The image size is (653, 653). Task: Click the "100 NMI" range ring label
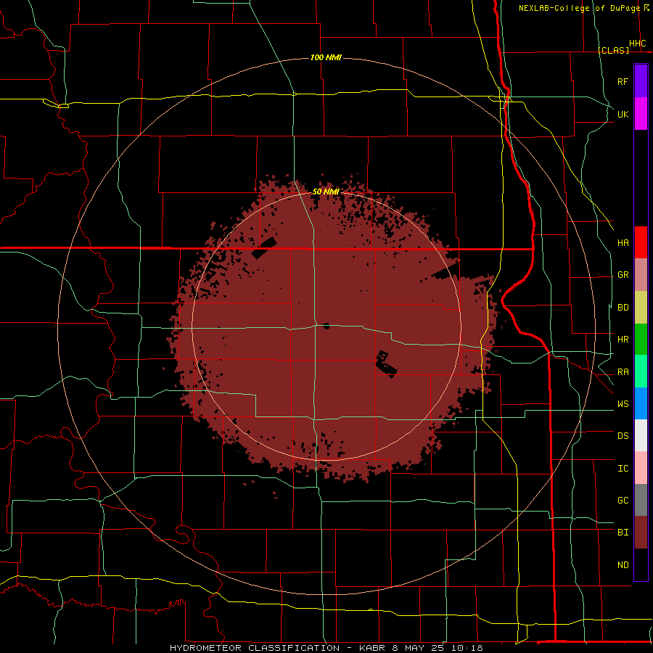pos(326,57)
